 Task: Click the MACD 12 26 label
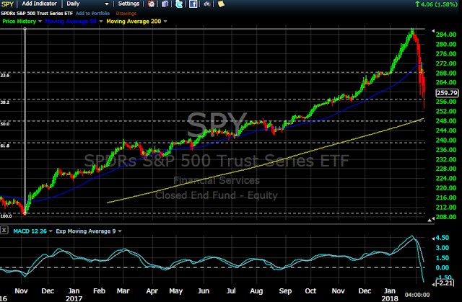tap(30, 231)
